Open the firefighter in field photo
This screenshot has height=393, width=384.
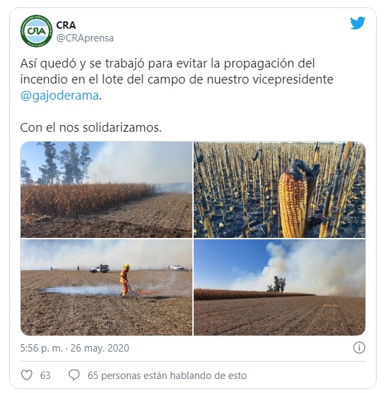(x=106, y=287)
